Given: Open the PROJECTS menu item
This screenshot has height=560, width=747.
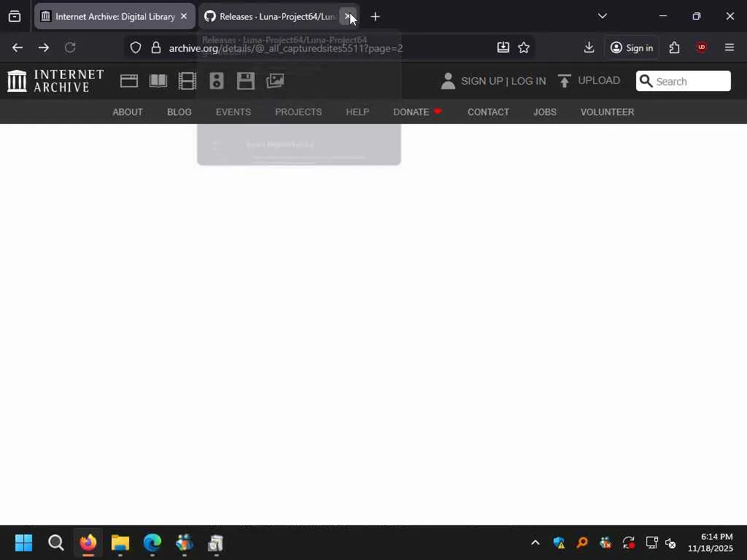Looking at the screenshot, I should pos(298,112).
